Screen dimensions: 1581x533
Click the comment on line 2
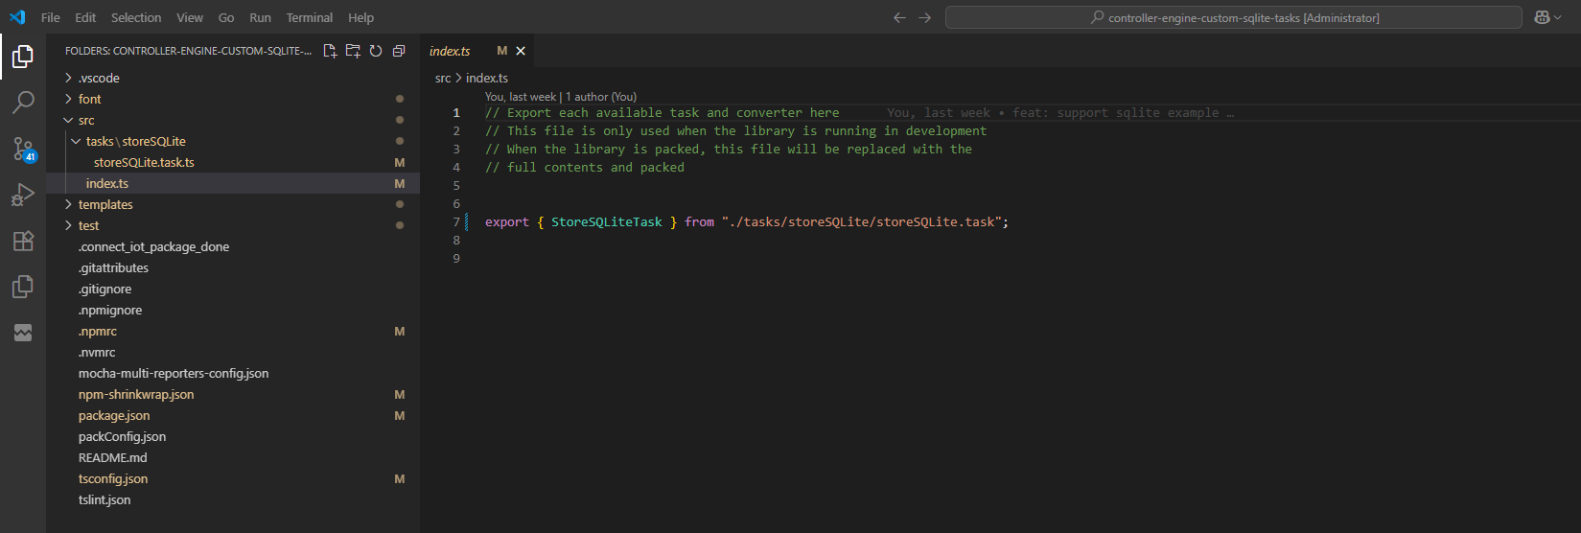[735, 130]
